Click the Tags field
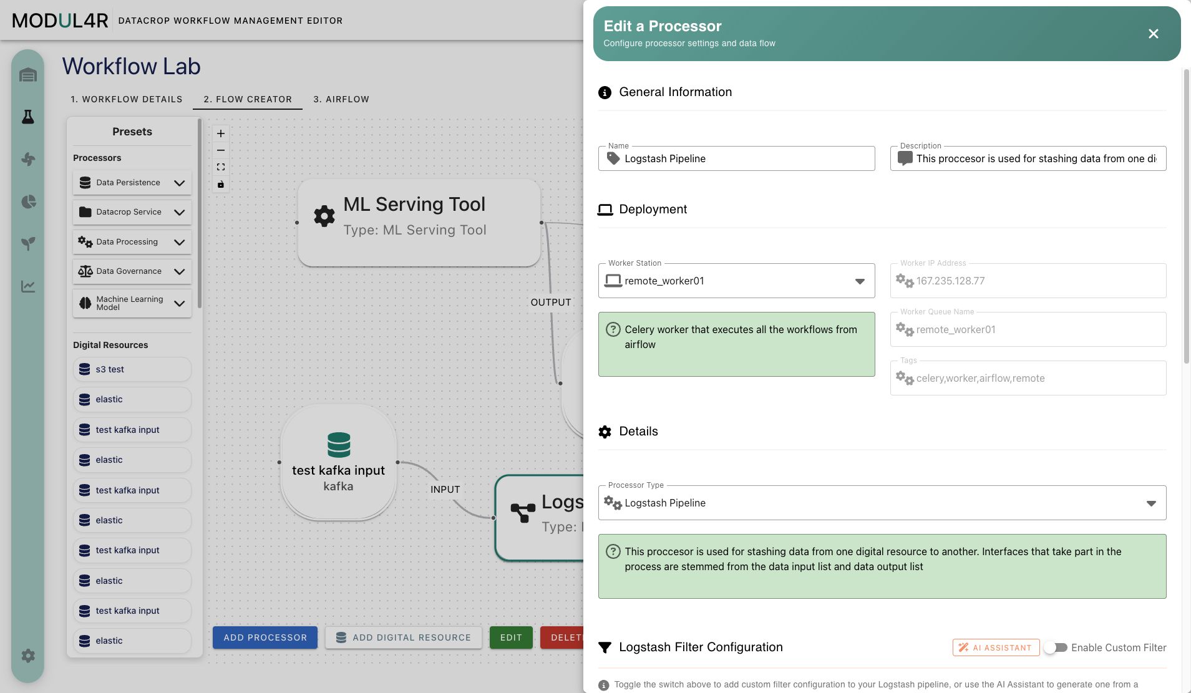 tap(1028, 378)
